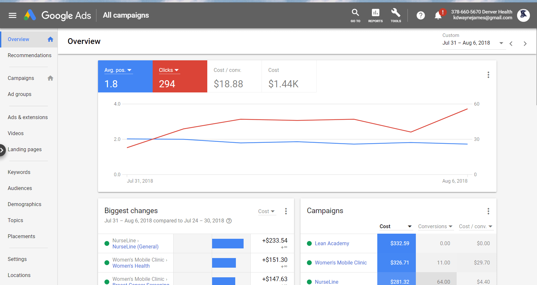The height and width of the screenshot is (285, 537).
Task: Select Keywords in the left sidebar
Action: tap(19, 172)
